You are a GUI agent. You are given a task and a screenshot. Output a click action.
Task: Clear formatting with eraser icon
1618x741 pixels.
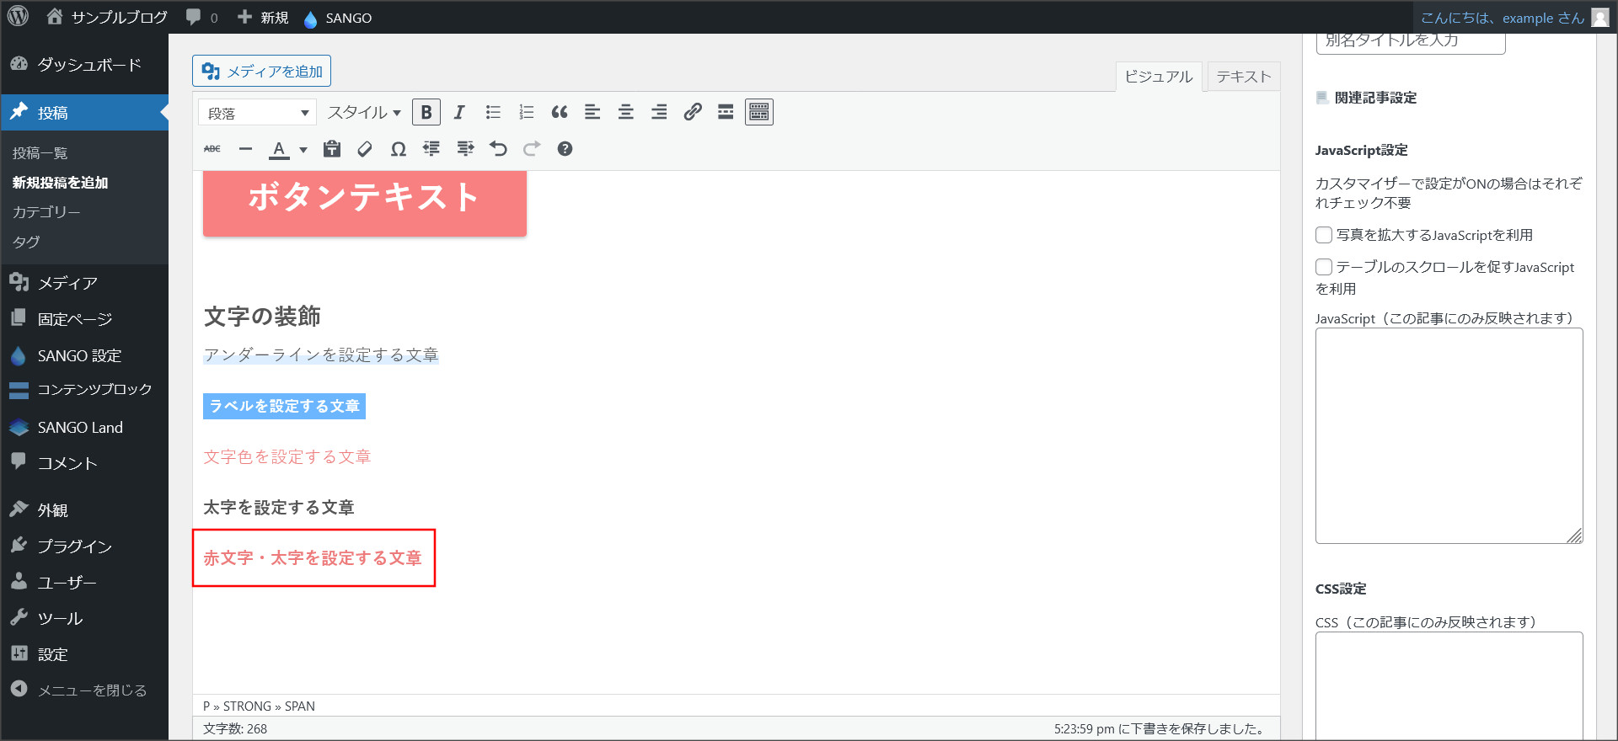pyautogui.click(x=365, y=149)
